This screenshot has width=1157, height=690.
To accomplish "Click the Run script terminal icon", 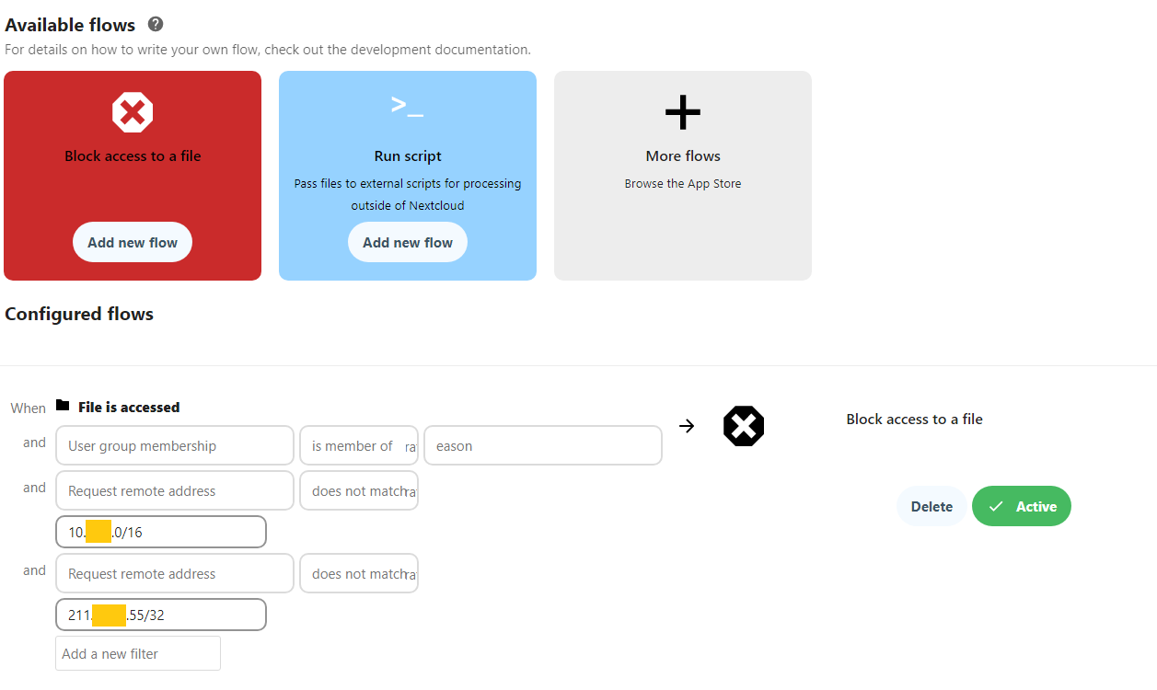I will click(407, 106).
